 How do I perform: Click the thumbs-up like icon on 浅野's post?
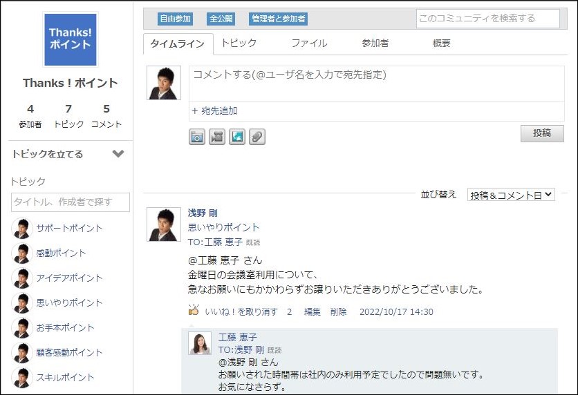194,310
